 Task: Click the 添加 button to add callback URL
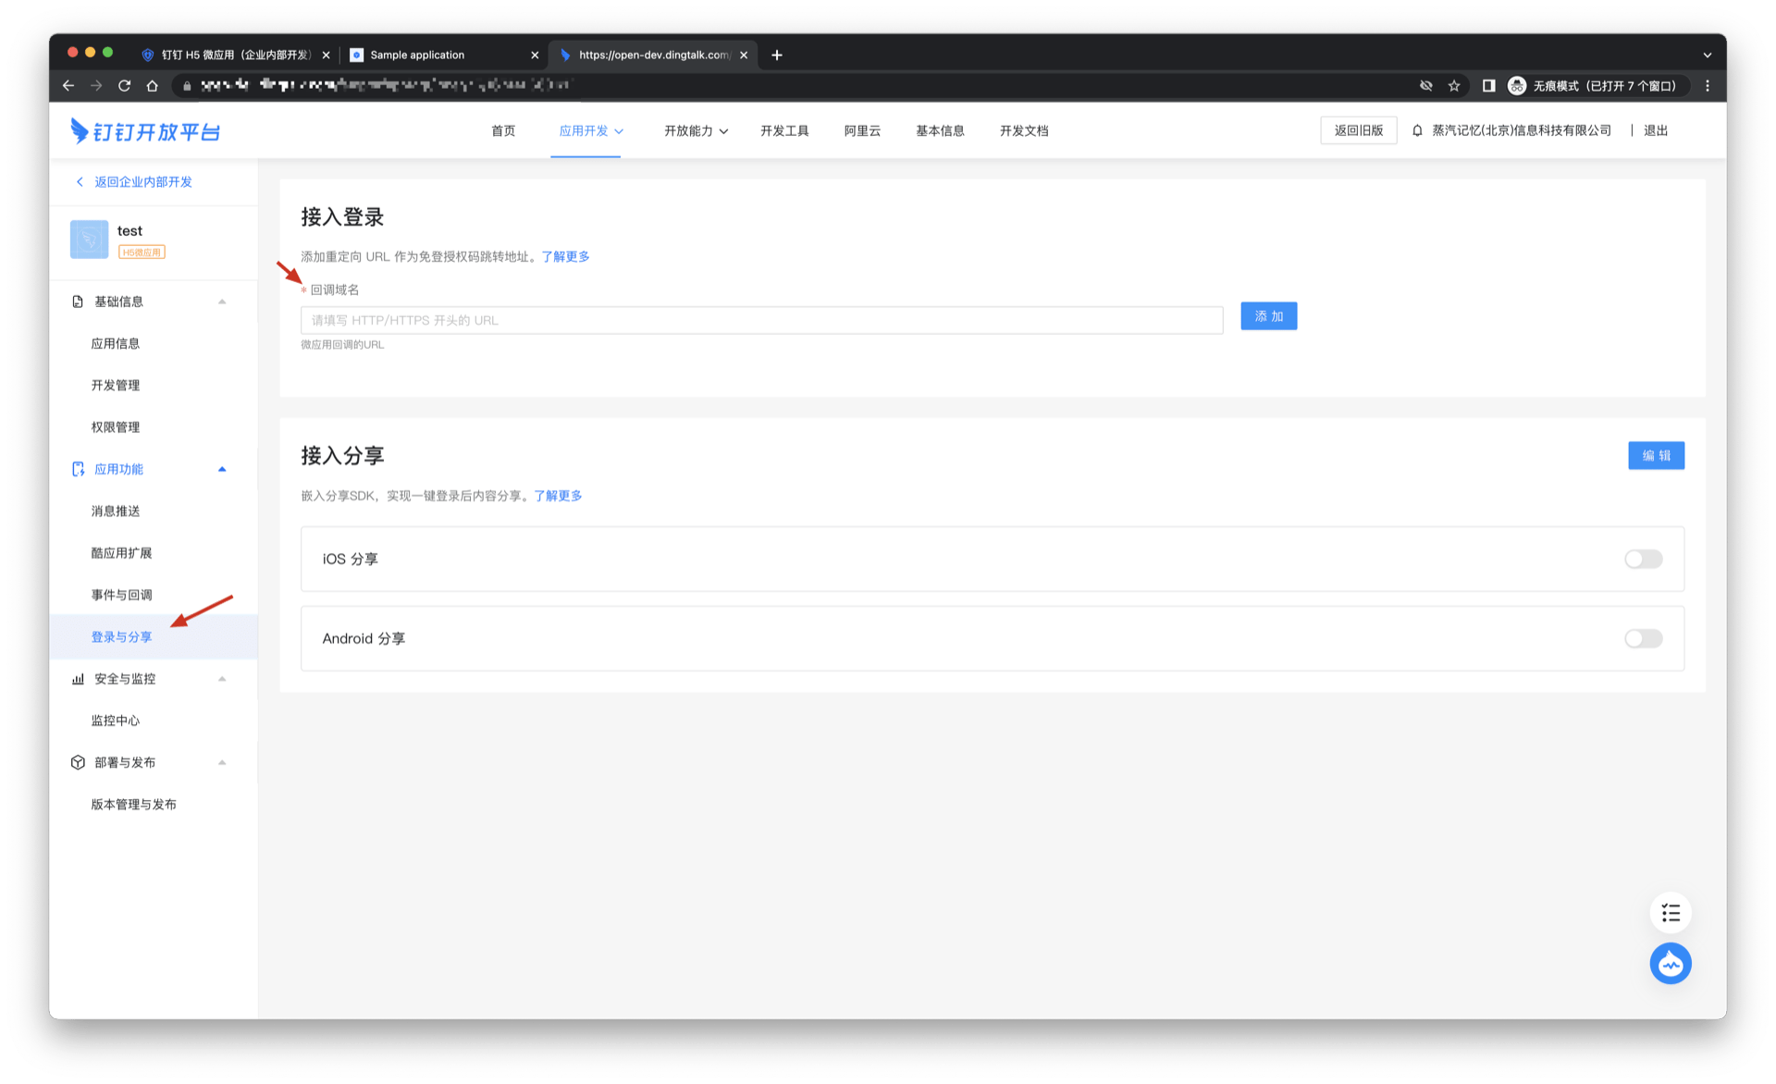(x=1268, y=315)
